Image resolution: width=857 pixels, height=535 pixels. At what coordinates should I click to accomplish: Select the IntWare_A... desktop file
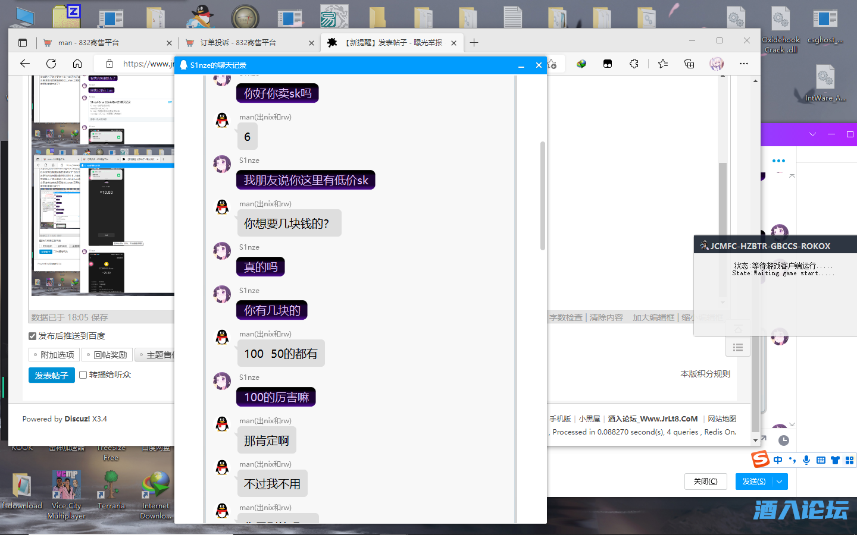(825, 82)
